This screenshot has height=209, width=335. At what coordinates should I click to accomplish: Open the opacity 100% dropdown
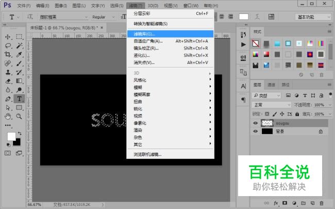point(330,105)
